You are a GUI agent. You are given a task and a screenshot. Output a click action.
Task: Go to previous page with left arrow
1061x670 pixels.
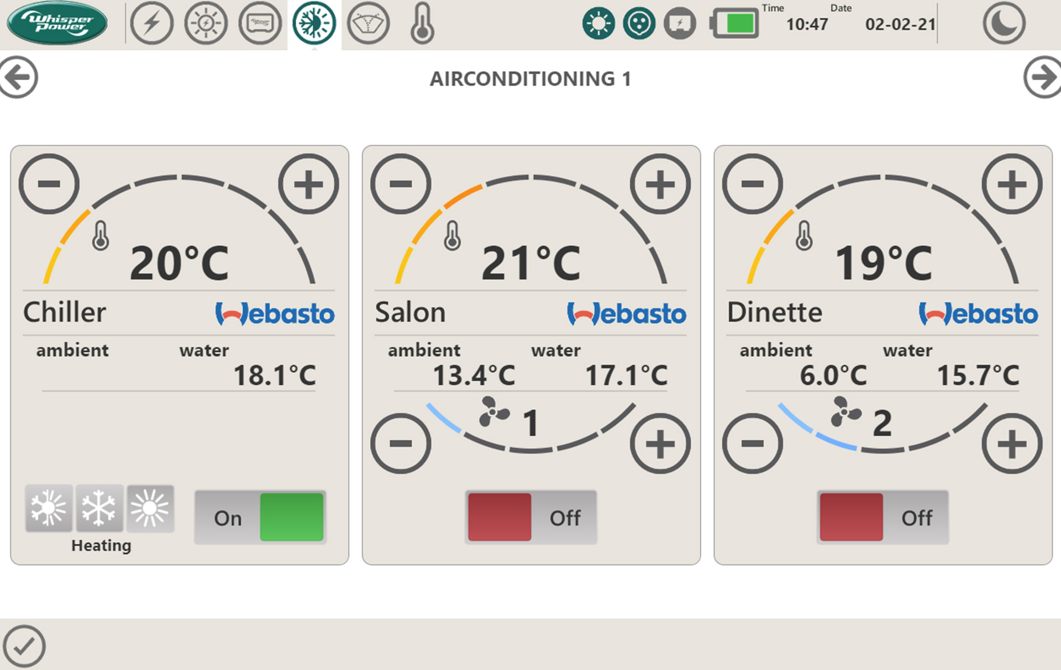click(19, 77)
